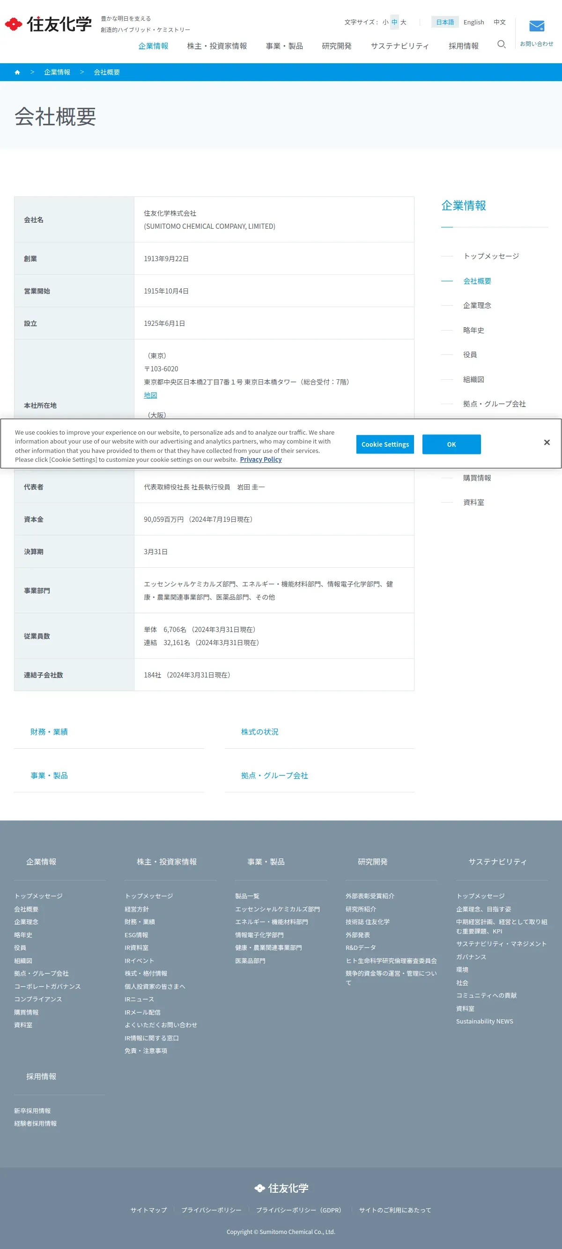The image size is (562, 1249).
Task: Open footer link コンプライアンス
Action: (x=38, y=999)
